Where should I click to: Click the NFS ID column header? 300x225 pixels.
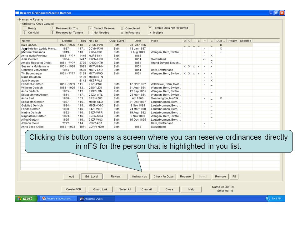click(97, 41)
